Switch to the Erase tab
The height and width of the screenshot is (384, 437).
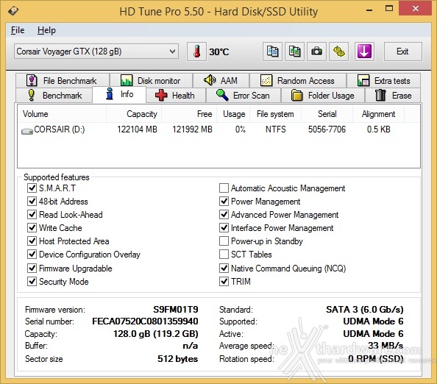click(393, 96)
